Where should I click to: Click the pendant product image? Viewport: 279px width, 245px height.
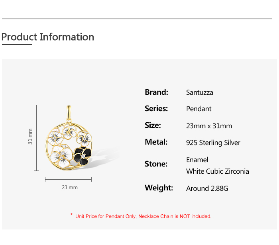click(x=69, y=138)
